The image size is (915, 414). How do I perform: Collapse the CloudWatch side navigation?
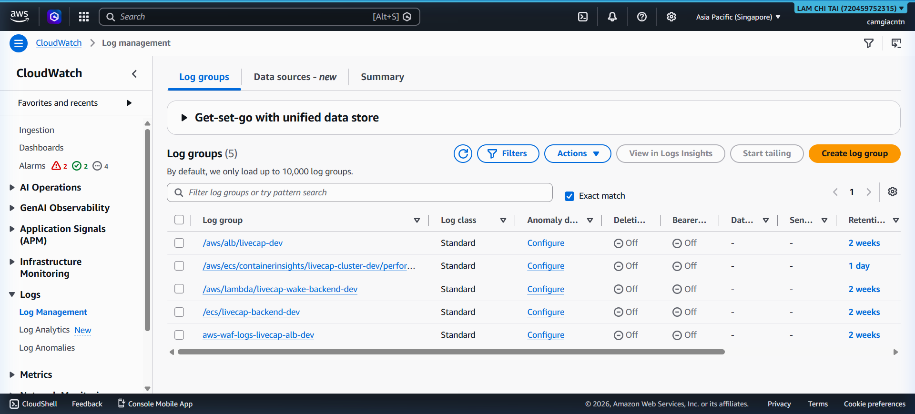134,73
